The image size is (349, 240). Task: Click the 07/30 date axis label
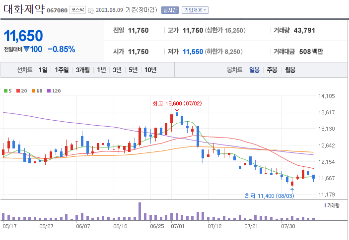[288, 226]
